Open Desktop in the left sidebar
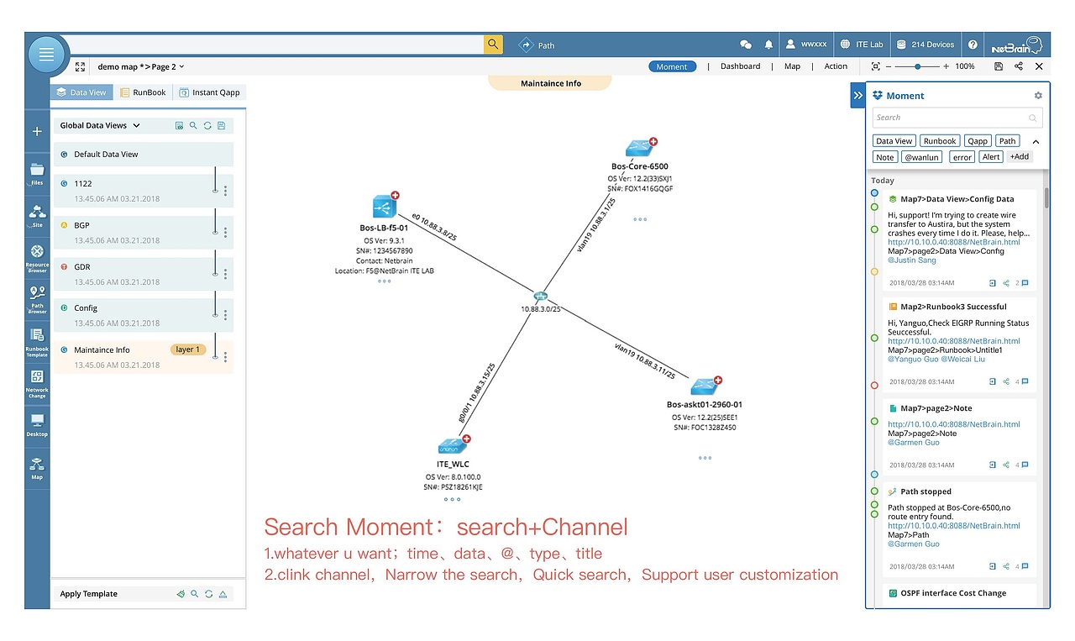The height and width of the screenshot is (641, 1075). [37, 425]
